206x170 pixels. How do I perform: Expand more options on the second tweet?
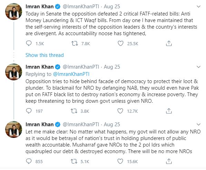coord(198,67)
